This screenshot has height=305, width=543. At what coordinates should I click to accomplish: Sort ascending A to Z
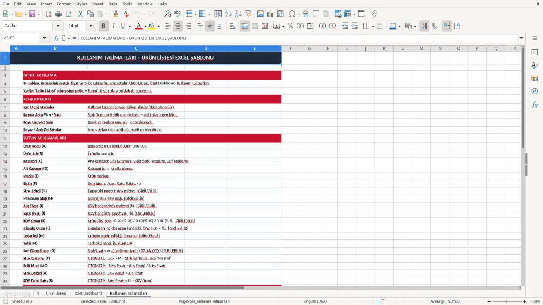pos(229,14)
